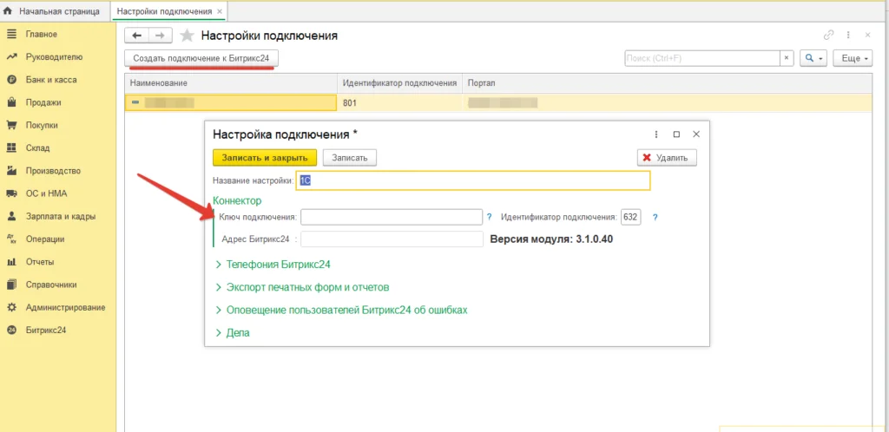Switch to Начальная страница tab
The width and height of the screenshot is (889, 432).
(x=52, y=11)
